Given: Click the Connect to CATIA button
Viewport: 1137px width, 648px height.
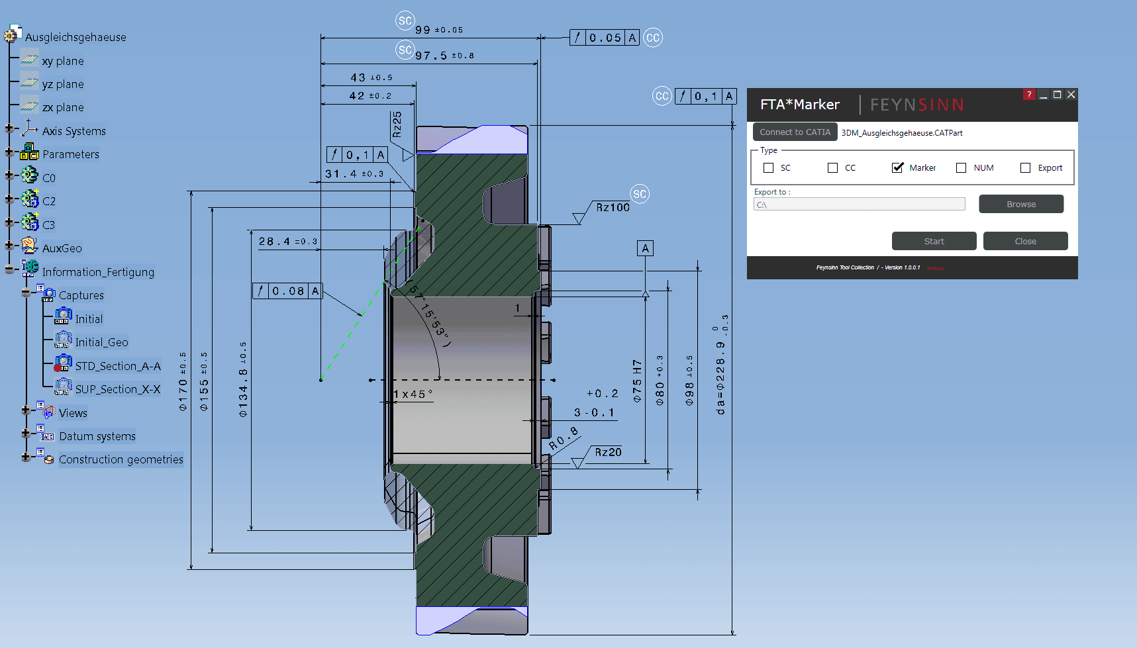Looking at the screenshot, I should 795,132.
